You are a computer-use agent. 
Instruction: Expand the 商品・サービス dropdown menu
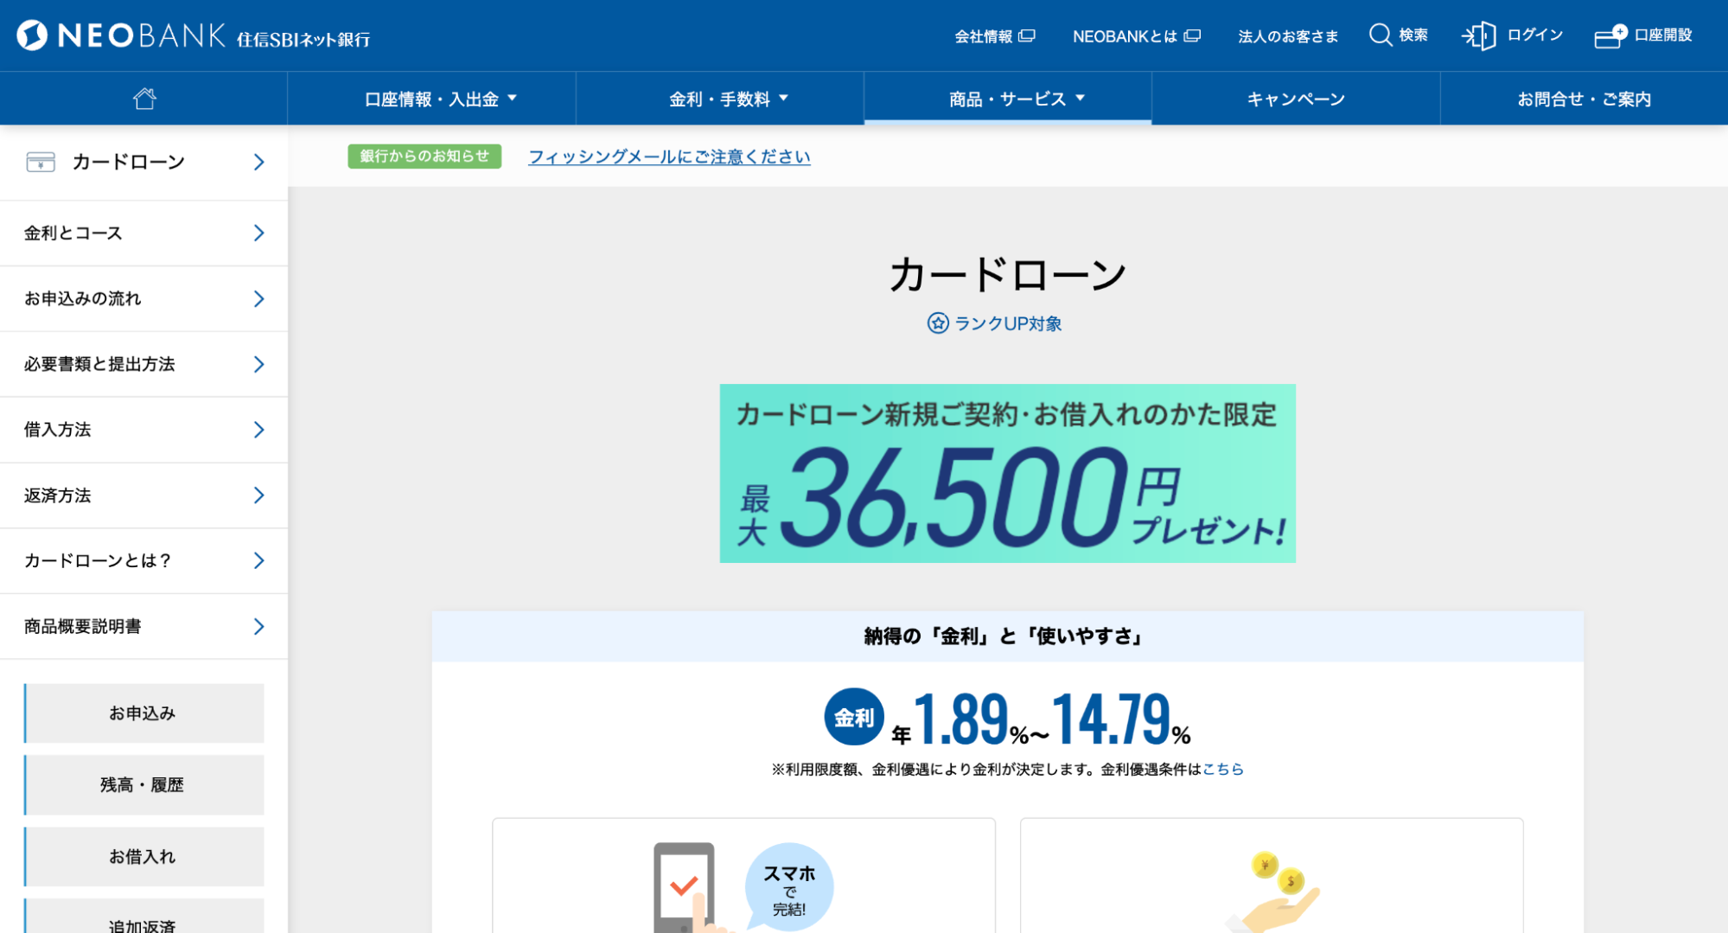pyautogui.click(x=1016, y=99)
